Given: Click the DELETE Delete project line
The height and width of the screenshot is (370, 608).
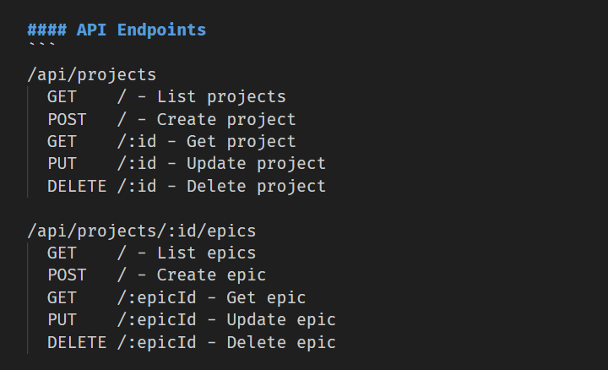Looking at the screenshot, I should [x=187, y=186].
